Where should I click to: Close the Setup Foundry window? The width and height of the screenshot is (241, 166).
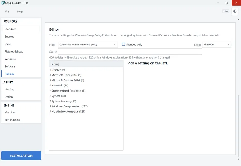point(236,3)
